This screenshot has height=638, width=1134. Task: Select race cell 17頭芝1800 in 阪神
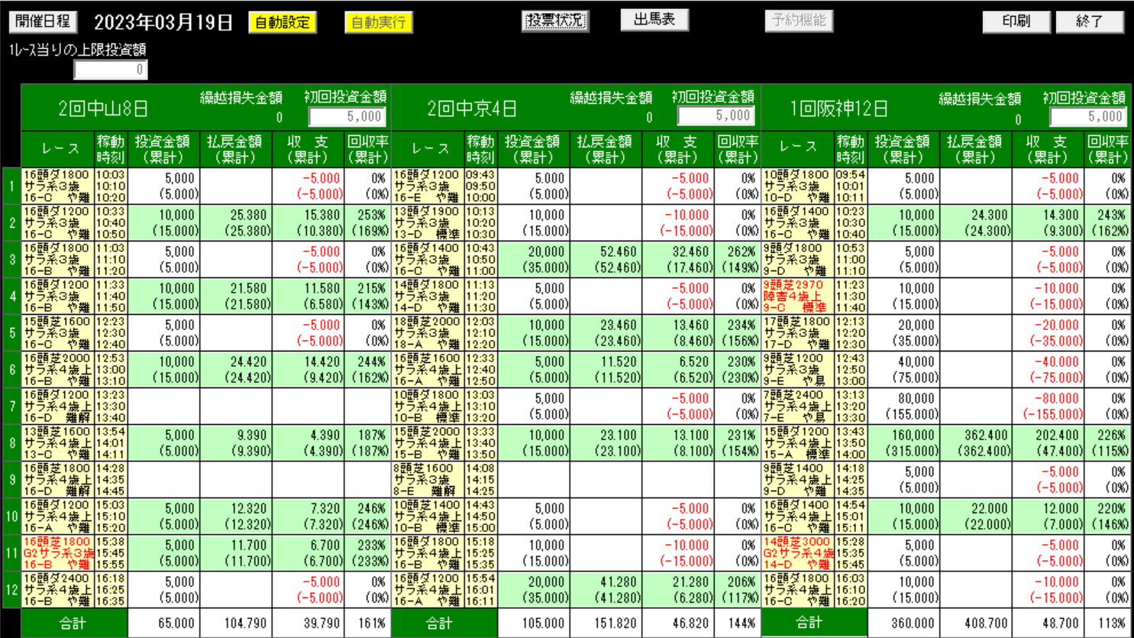click(x=797, y=332)
